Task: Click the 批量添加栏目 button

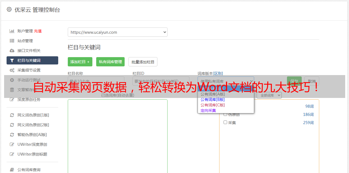Action: (143, 62)
